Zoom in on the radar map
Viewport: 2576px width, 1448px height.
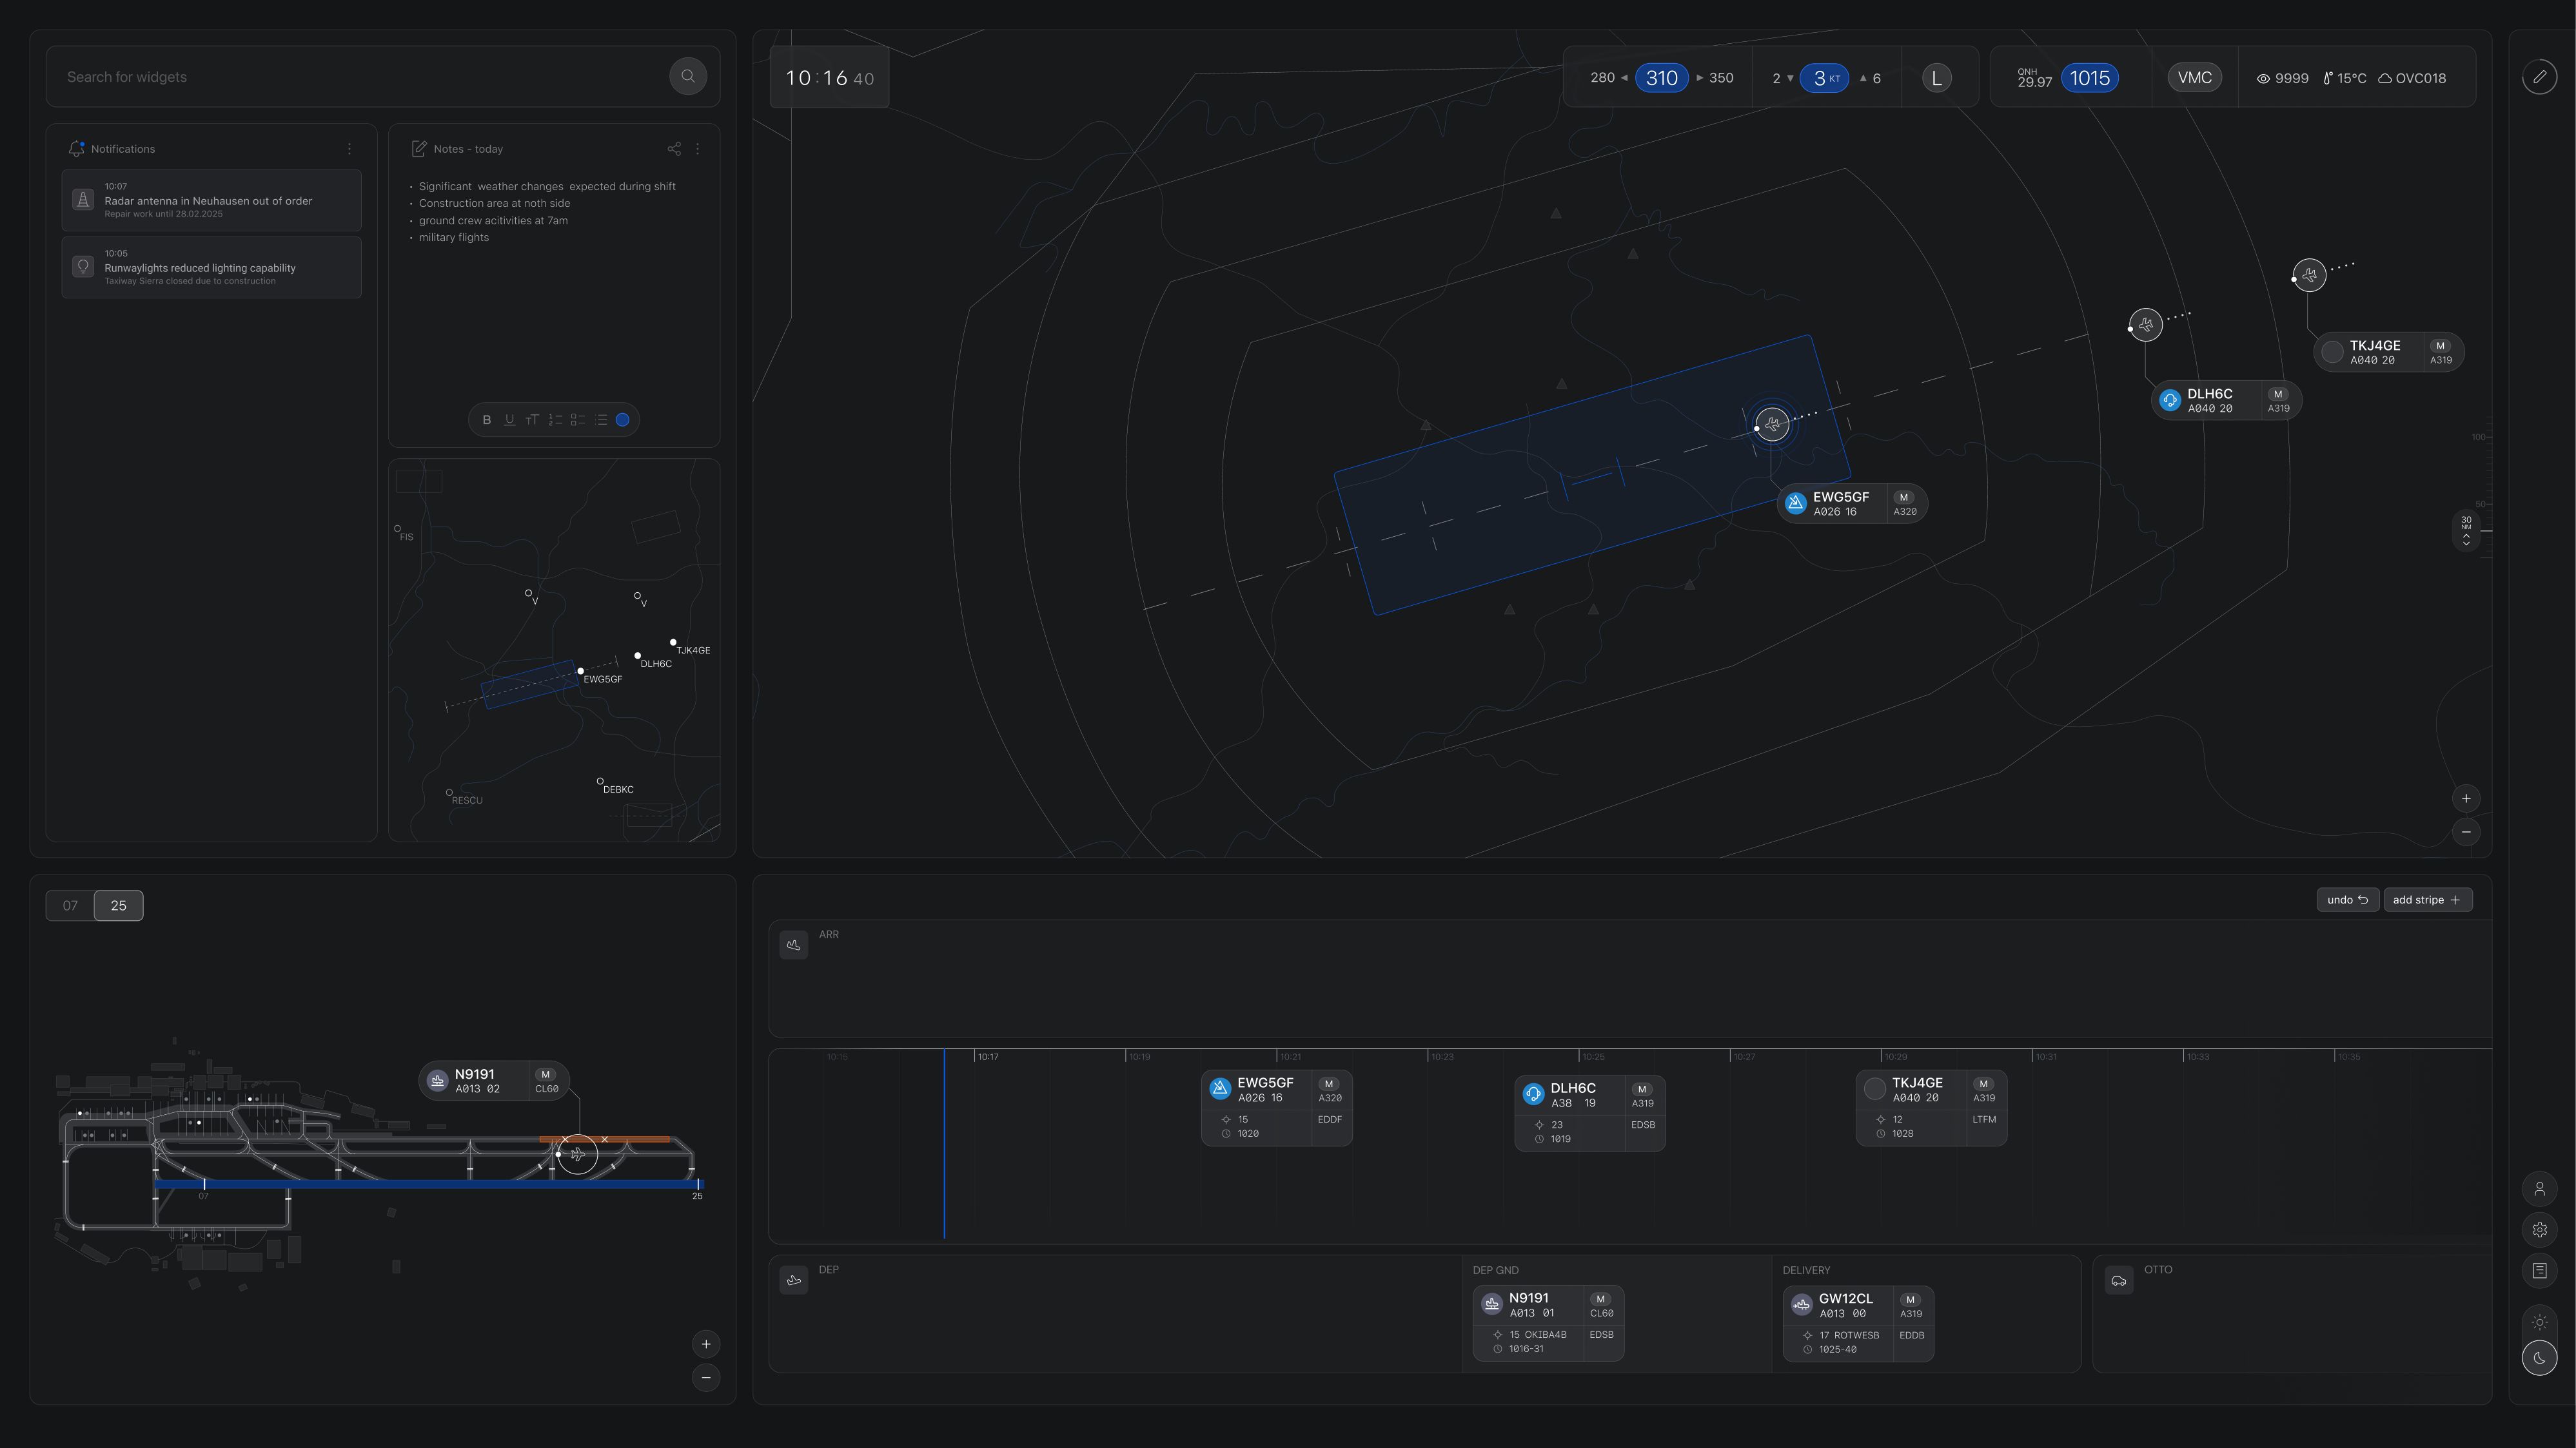(2466, 798)
